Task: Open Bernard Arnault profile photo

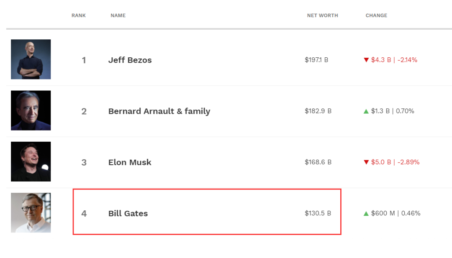Action: 31,110
